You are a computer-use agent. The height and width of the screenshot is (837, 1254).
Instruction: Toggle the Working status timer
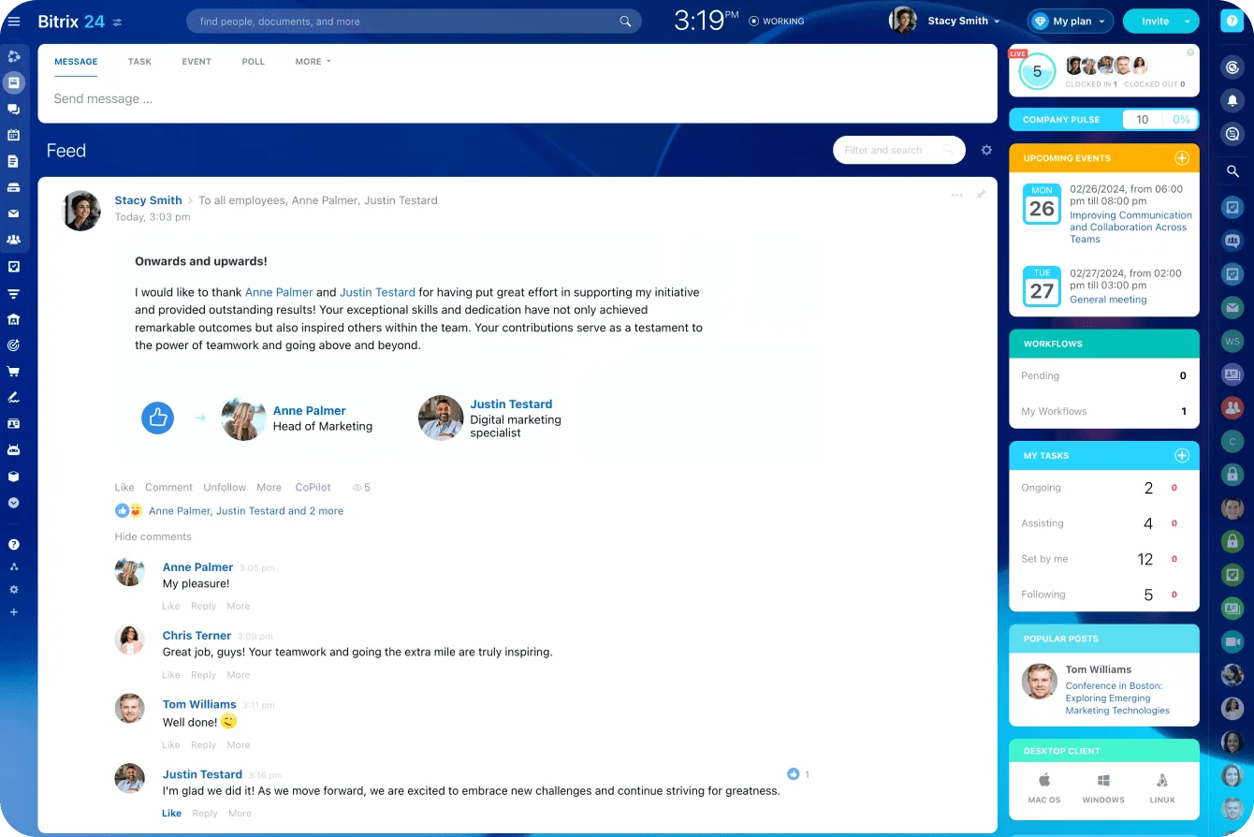click(776, 21)
